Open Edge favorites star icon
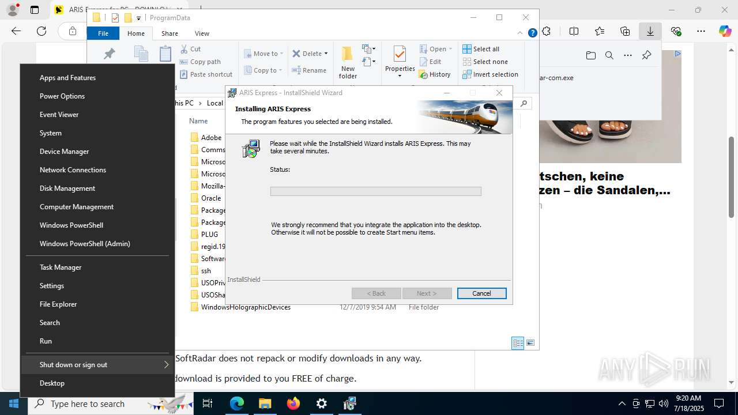This screenshot has height=415, width=738. pos(600,31)
